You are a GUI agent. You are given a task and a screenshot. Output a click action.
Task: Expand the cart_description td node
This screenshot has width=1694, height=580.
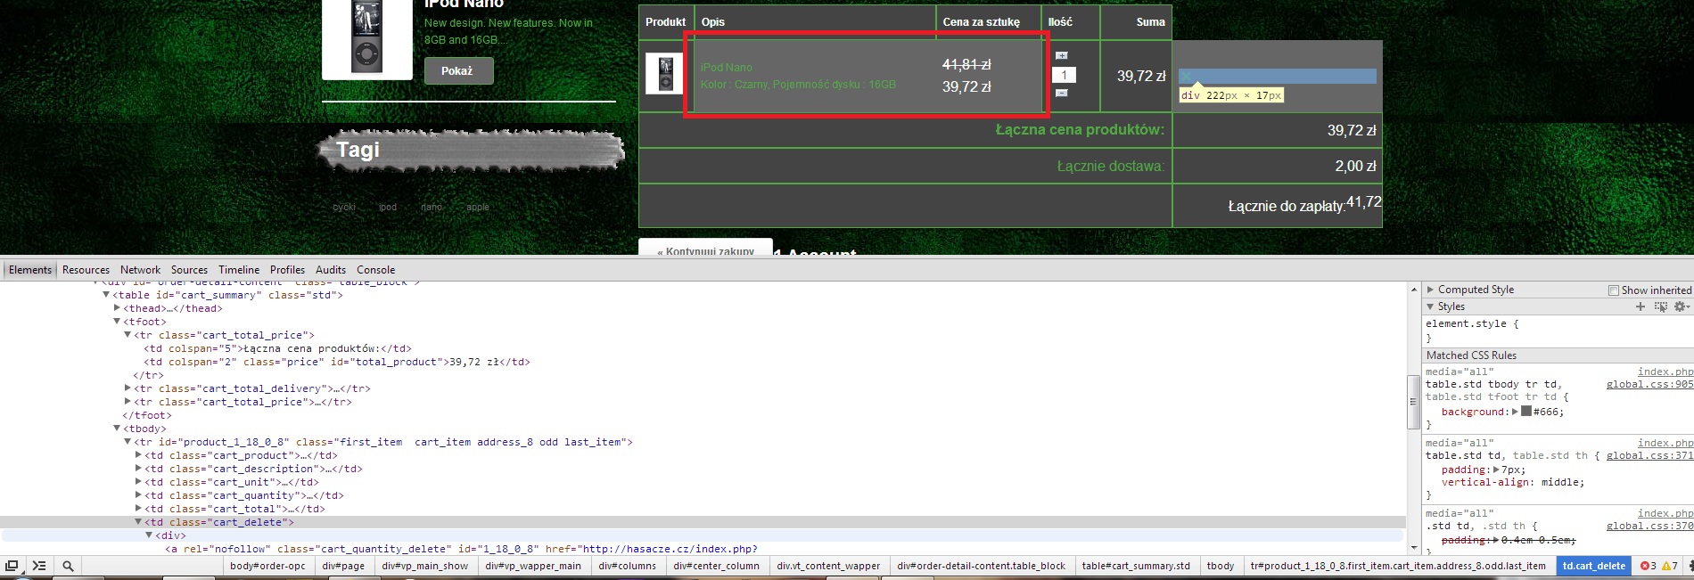(138, 469)
